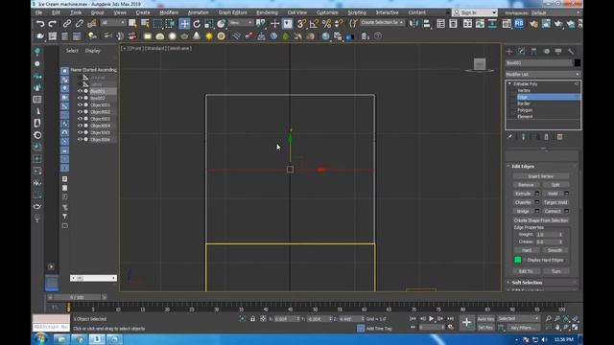Collapse the Editable Poly stack entry
The height and width of the screenshot is (345, 614).
tap(509, 83)
